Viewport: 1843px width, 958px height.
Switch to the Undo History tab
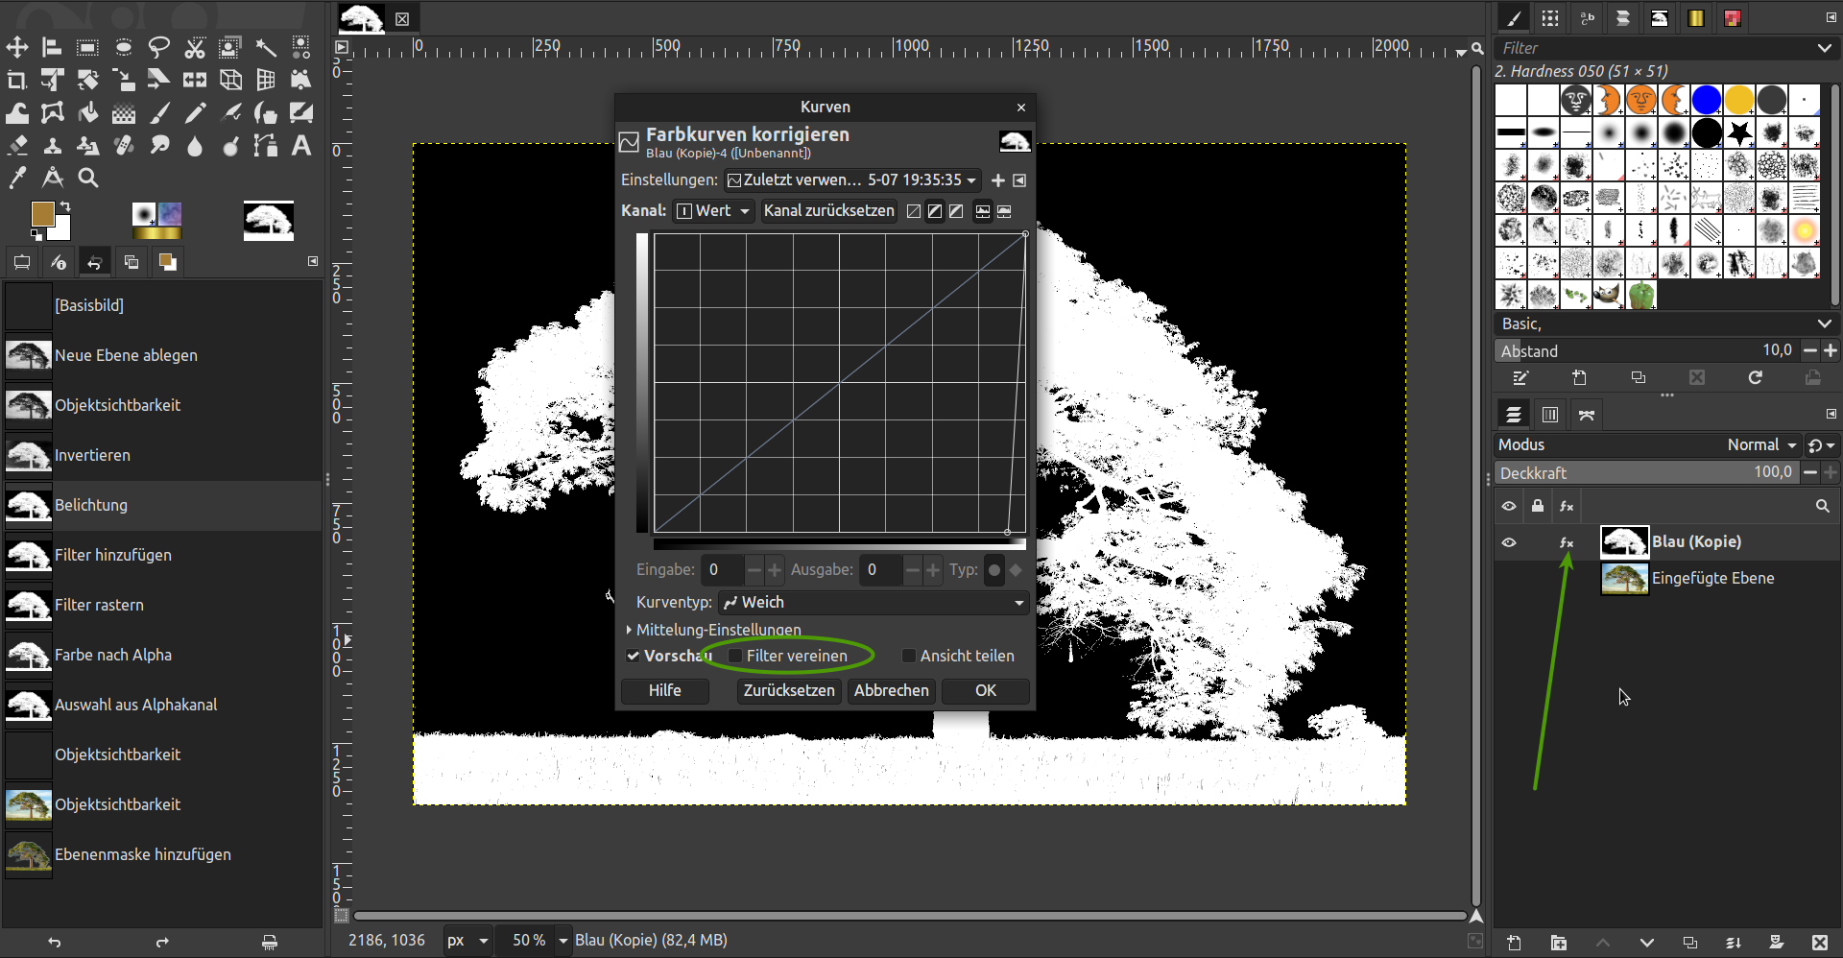coord(94,262)
